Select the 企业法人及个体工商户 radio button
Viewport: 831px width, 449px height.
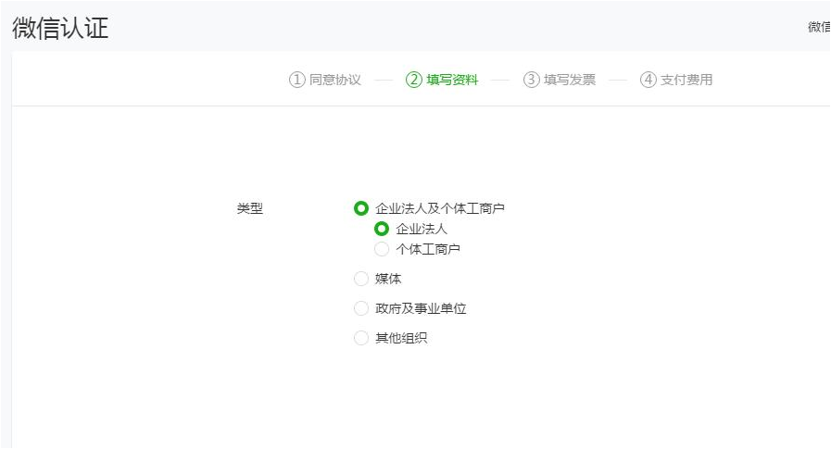pyautogui.click(x=361, y=208)
